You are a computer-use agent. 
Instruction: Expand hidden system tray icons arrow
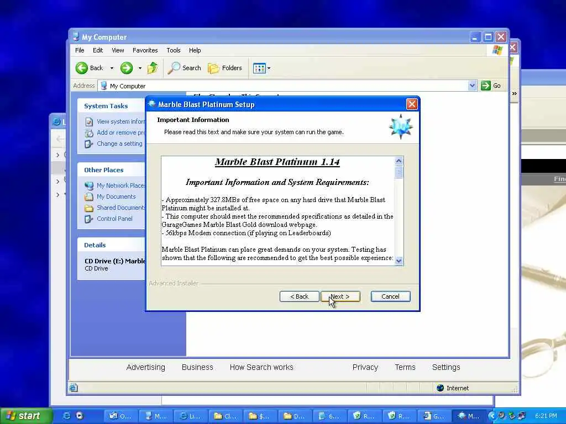tap(492, 416)
